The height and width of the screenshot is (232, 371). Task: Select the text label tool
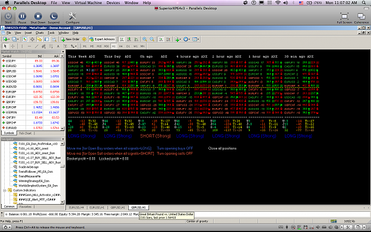(x=65, y=46)
